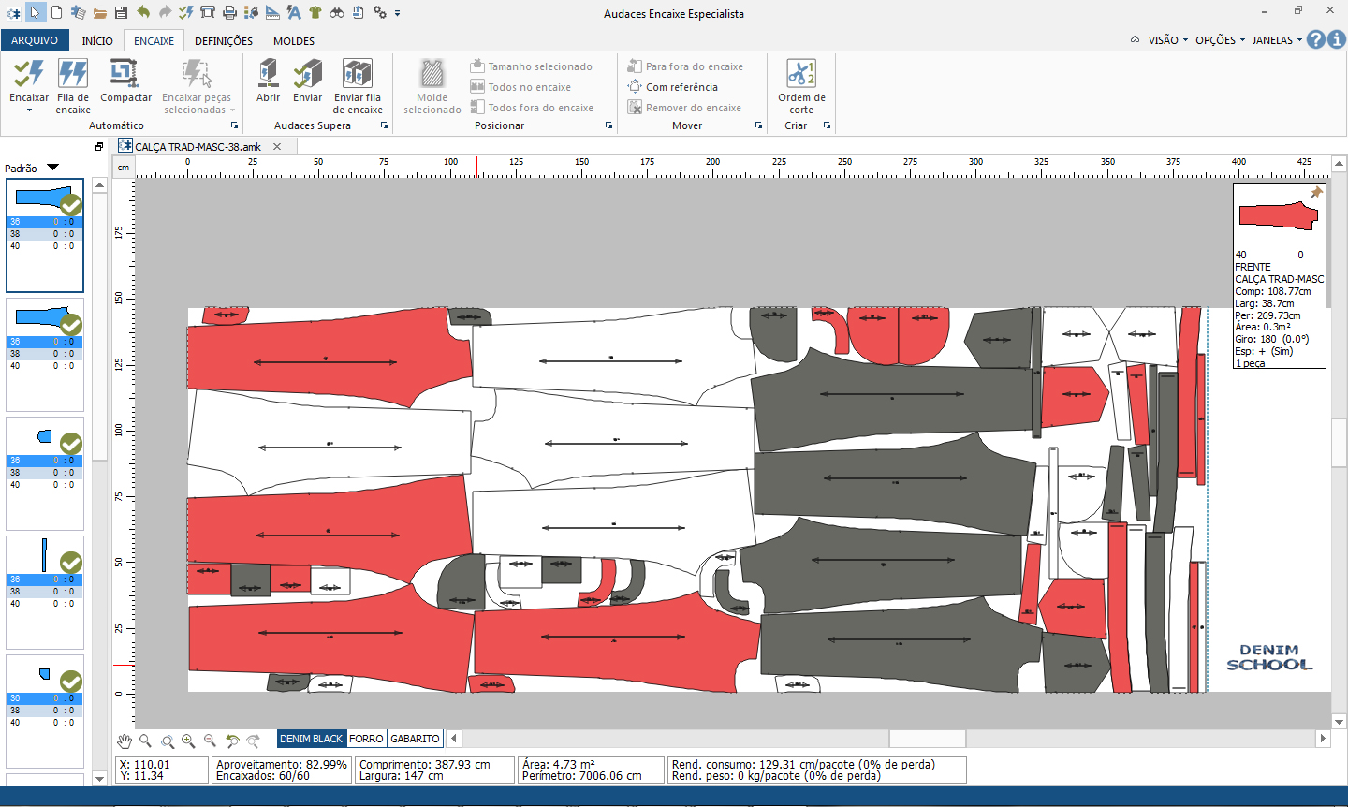Image resolution: width=1348 pixels, height=807 pixels.
Task: Click the cm ruler unit button
Action: [124, 168]
